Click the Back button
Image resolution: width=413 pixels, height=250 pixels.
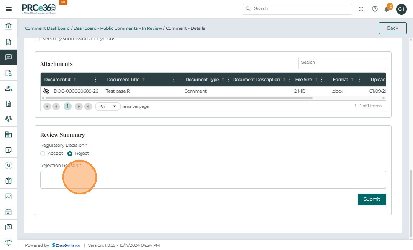tap(392, 28)
